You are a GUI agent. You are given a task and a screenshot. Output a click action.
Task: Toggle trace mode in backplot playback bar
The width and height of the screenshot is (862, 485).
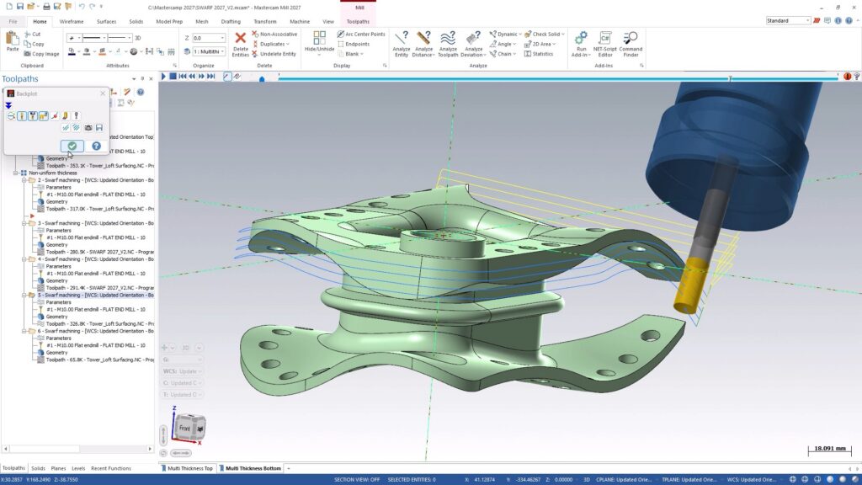click(227, 77)
